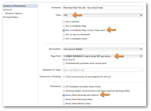Image resolution: width=151 pixels, height=111 pixels.
Task: Click the Optional Url Tags field
Action: [103, 70]
